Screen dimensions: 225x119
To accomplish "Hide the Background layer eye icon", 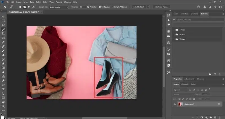I will point(175,104).
